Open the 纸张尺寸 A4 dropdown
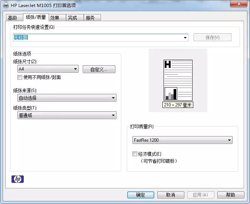Image resolution: width=250 pixels, height=204 pixels. coord(48,69)
